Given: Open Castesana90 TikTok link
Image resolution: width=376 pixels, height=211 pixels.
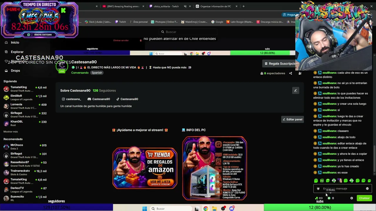Looking at the screenshot, I should coord(127,99).
